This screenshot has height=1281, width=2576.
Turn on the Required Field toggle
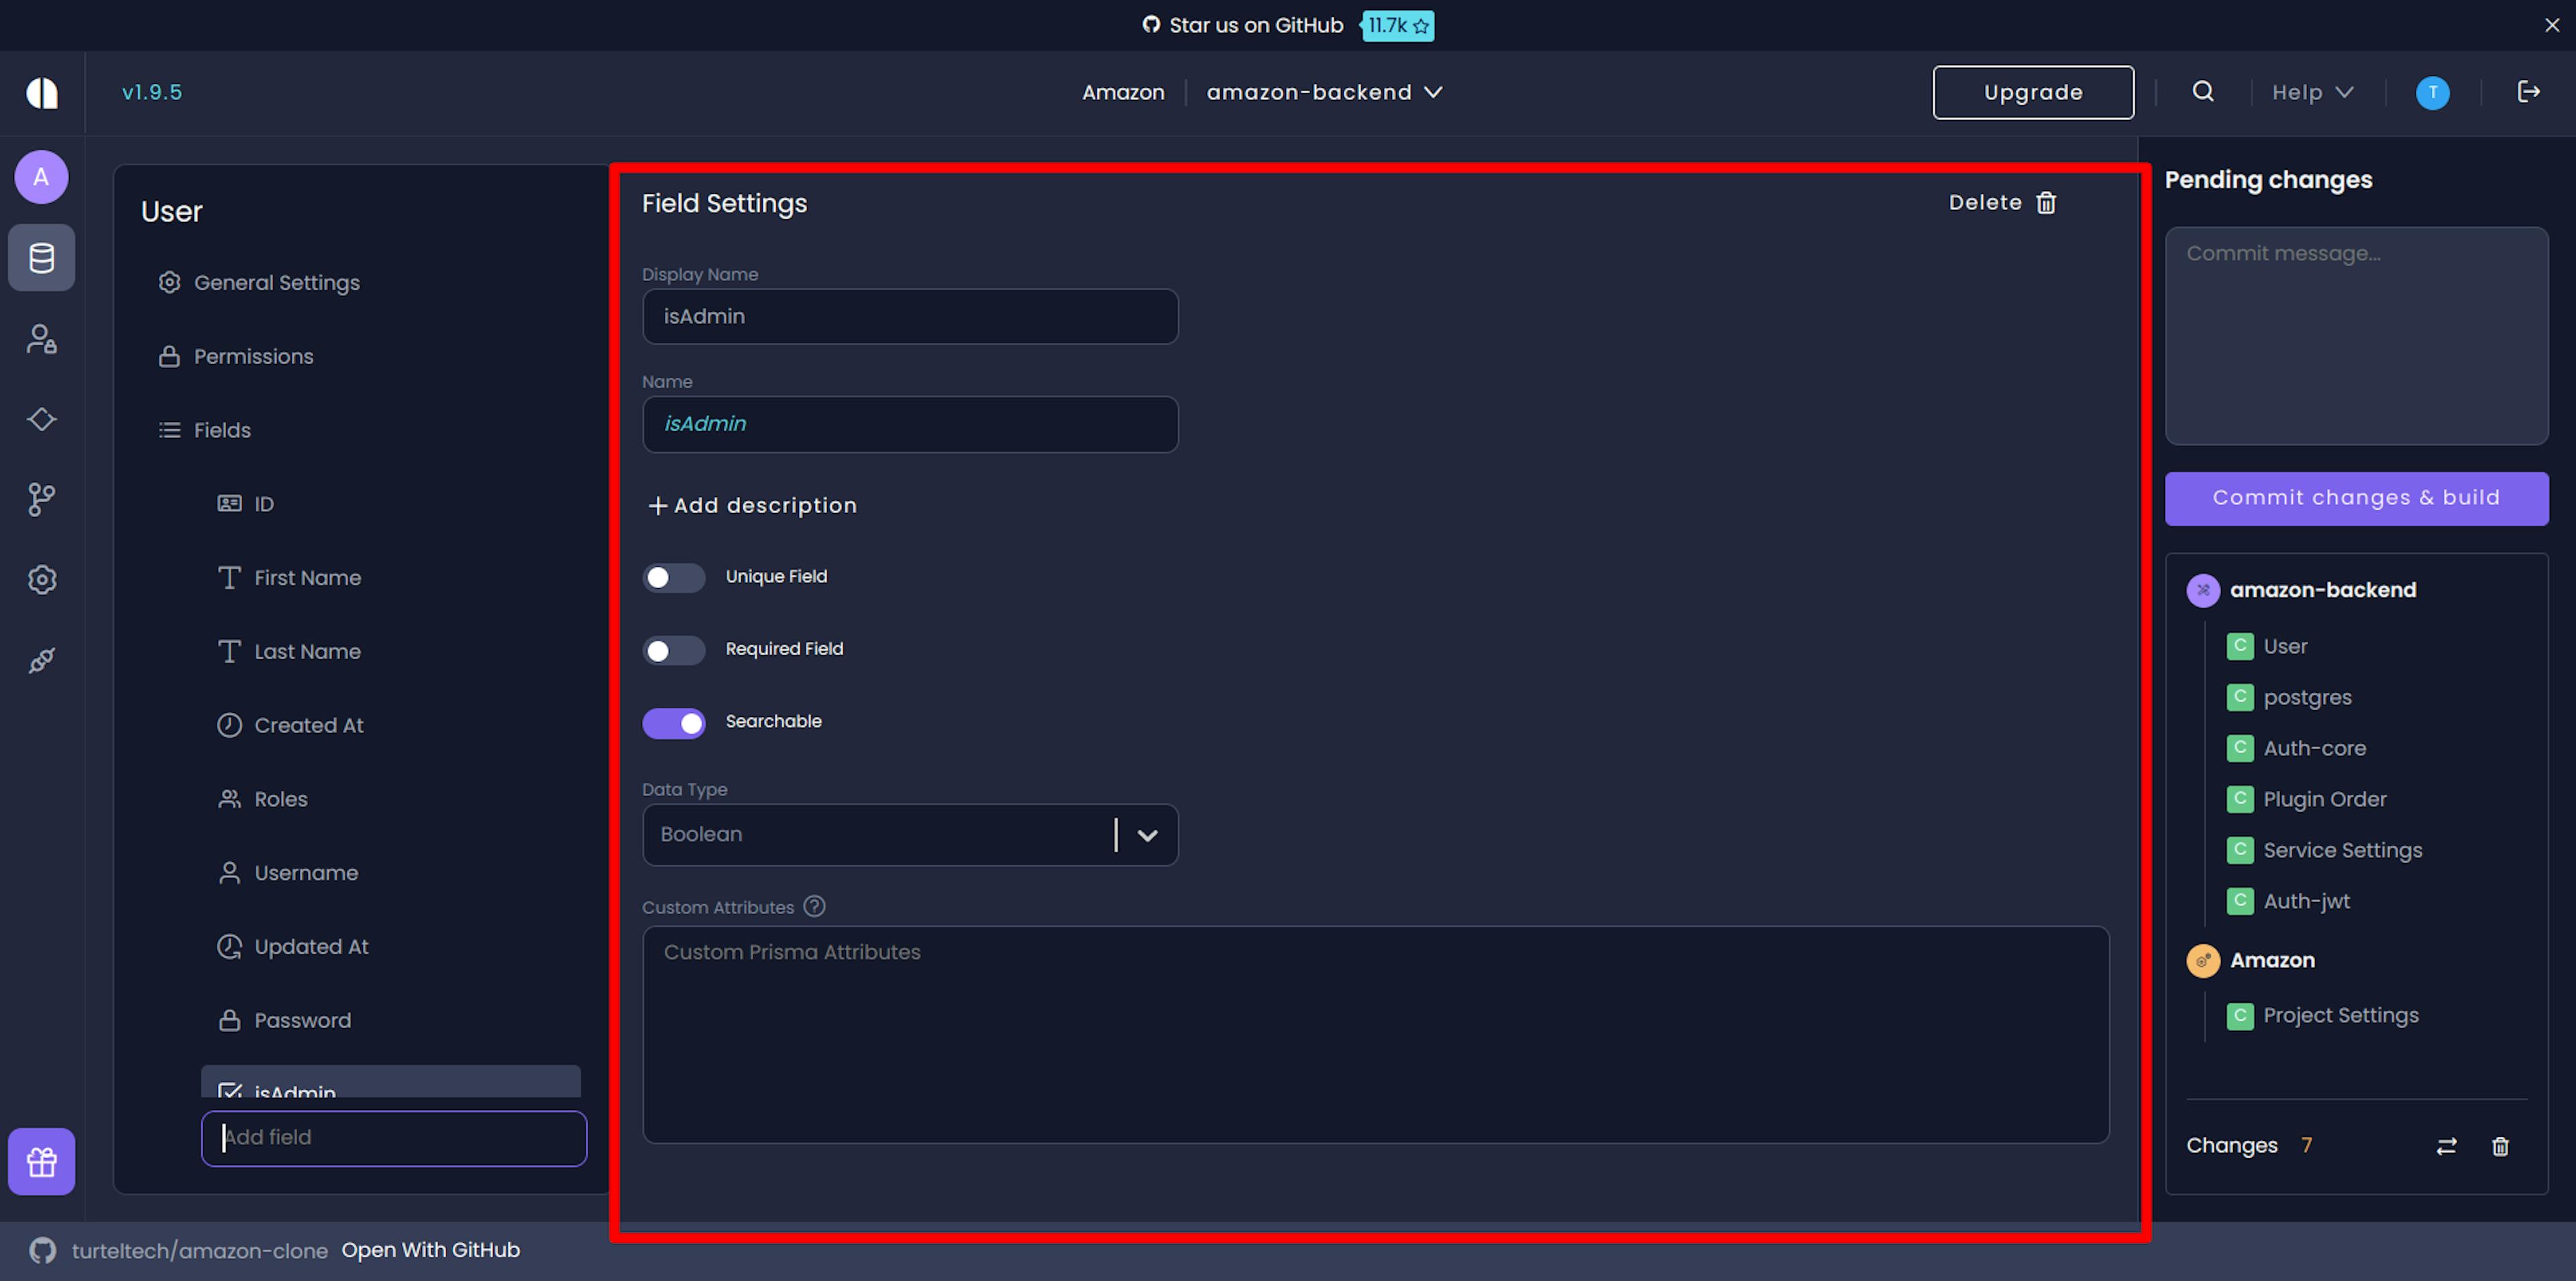[x=673, y=651]
